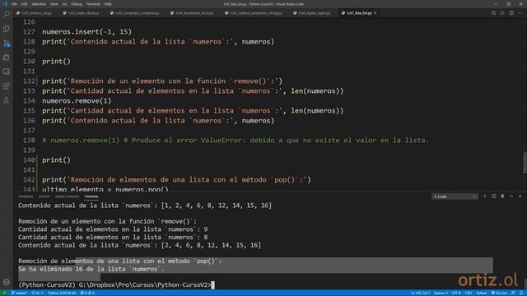The height and width of the screenshot is (296, 527).
Task: Close the 5.07_lista_list.py tab
Action: 375,13
